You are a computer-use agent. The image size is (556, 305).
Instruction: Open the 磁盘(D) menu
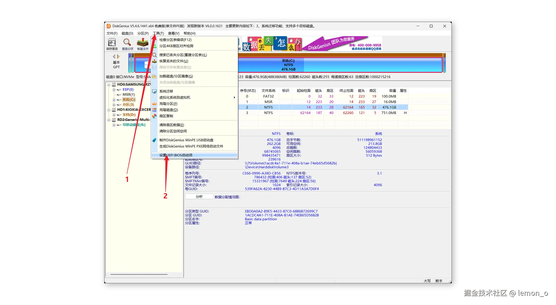coord(127,33)
